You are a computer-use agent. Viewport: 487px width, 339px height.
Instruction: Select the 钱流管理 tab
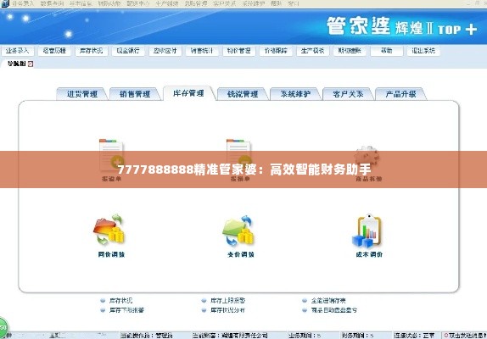(243, 94)
